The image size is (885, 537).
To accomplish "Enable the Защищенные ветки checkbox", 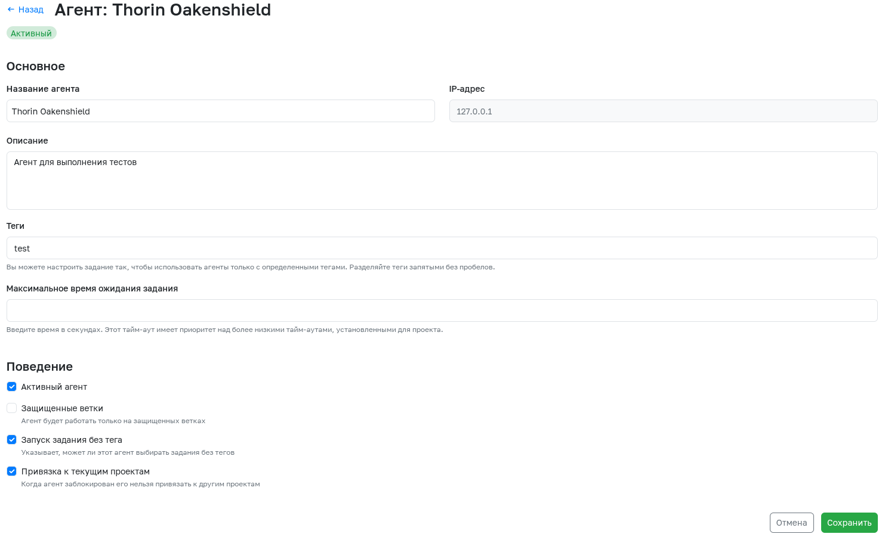I will point(11,408).
